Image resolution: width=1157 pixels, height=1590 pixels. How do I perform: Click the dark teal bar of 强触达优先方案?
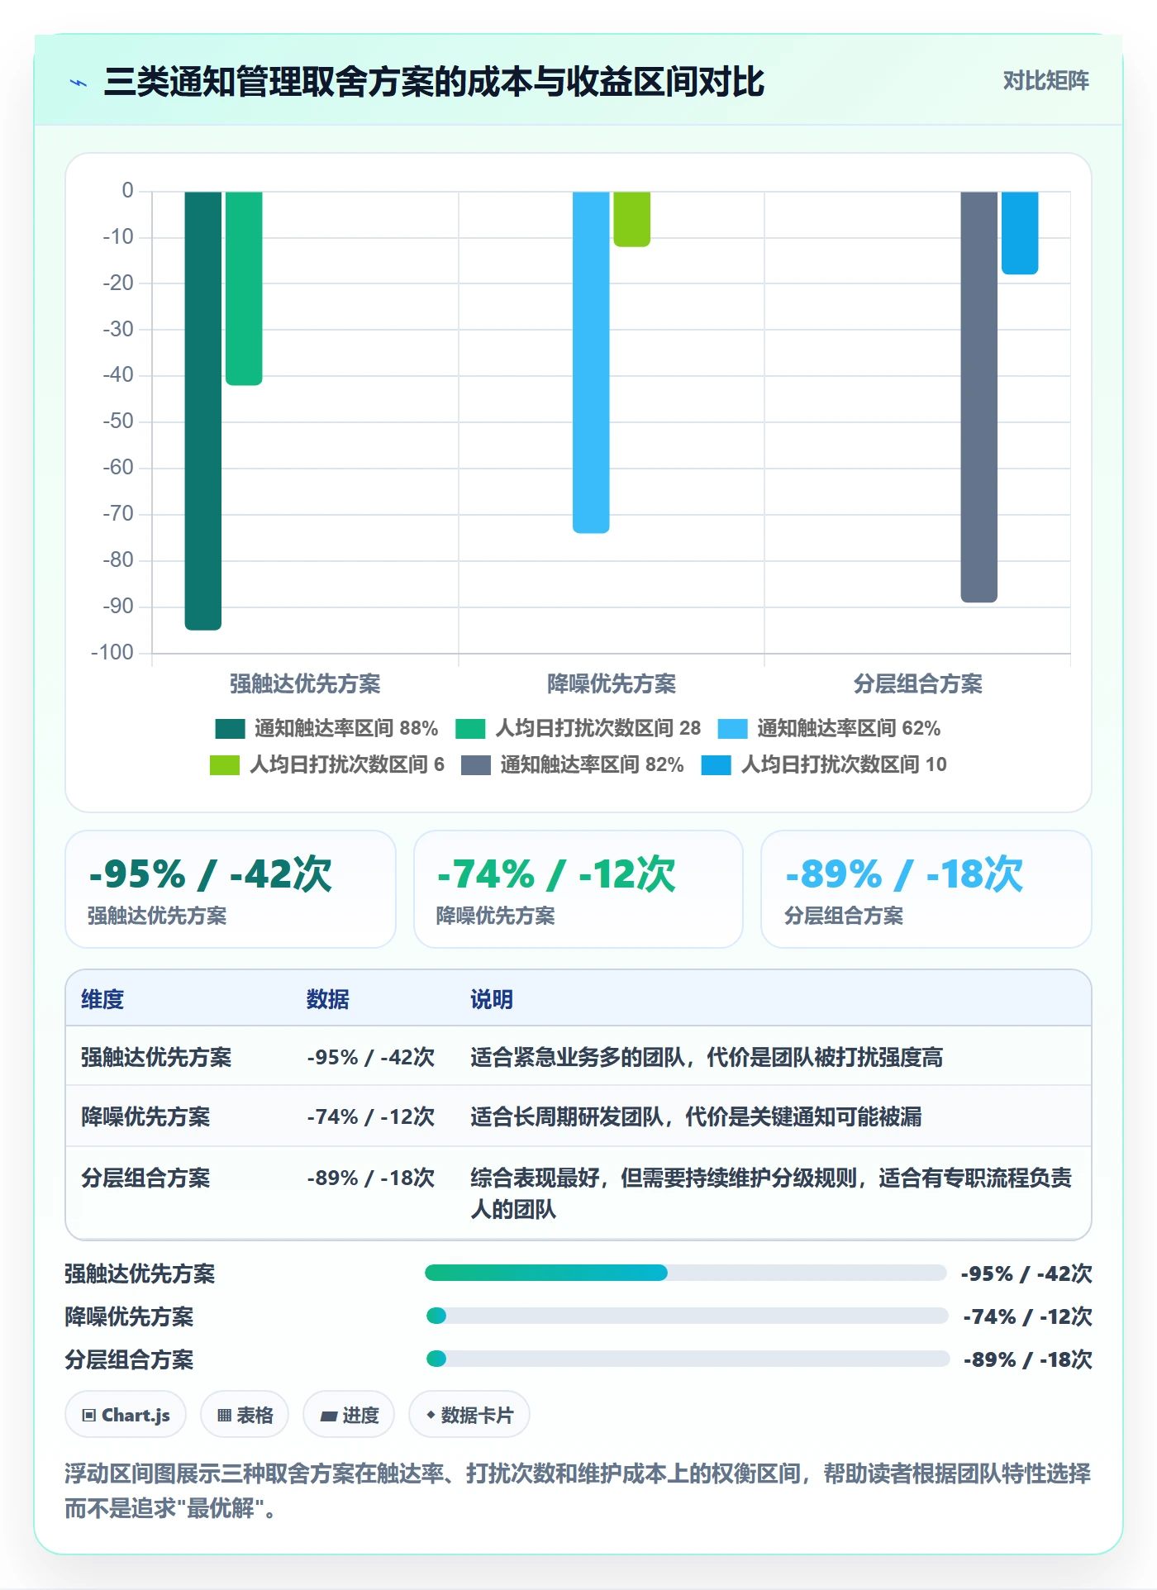[x=203, y=411]
